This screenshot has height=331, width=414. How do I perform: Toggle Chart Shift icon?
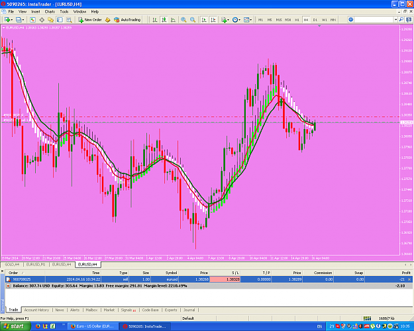pyautogui.click(x=213, y=20)
